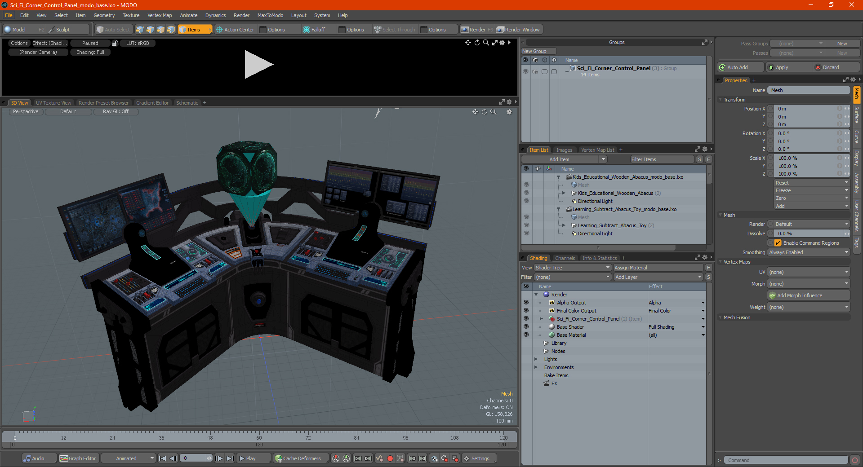Toggle visibility of Final Color Output

[x=526, y=311]
